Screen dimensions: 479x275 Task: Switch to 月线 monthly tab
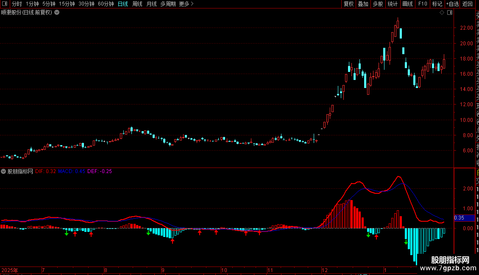point(151,4)
